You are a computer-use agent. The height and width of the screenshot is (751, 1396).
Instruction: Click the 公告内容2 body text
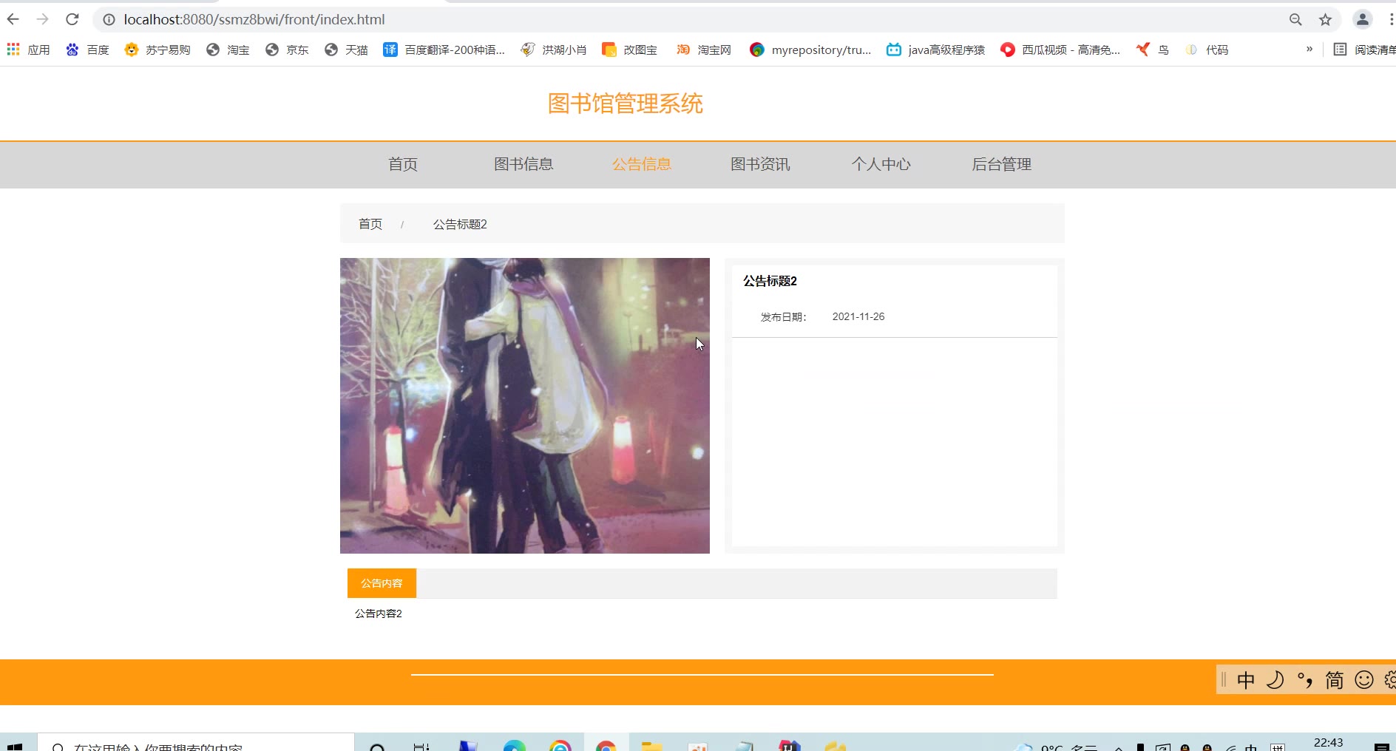click(x=379, y=614)
